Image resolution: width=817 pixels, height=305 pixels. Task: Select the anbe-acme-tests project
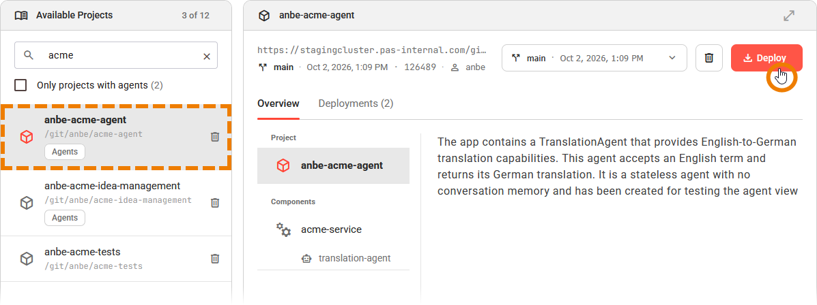click(115, 259)
